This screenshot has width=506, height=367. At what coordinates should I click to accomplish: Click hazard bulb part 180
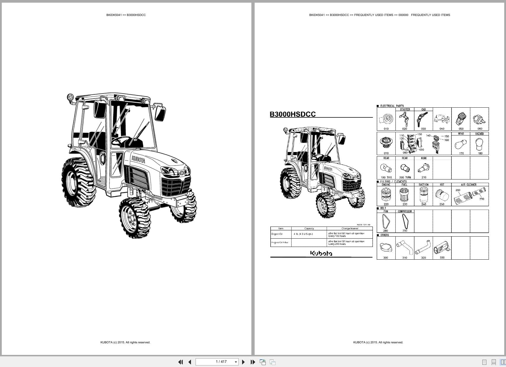479,145
